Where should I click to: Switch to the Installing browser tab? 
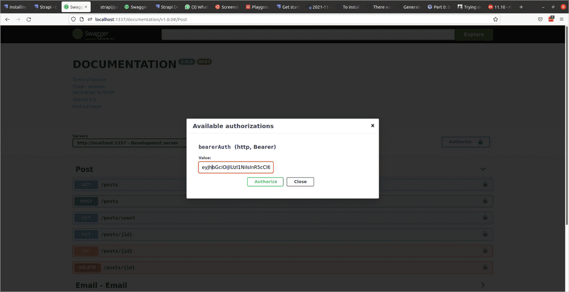[15, 7]
